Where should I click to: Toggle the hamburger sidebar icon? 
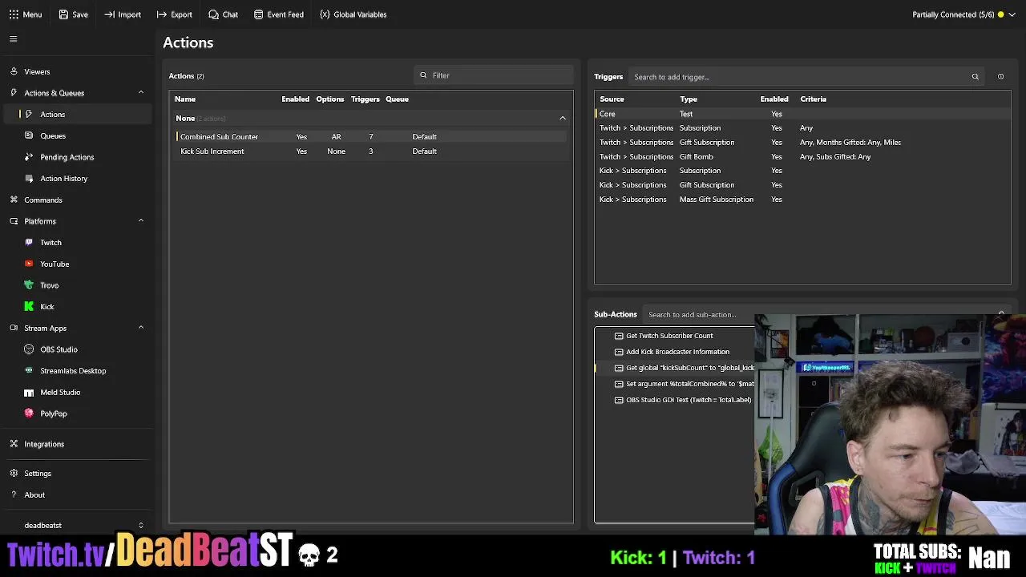[x=13, y=38]
